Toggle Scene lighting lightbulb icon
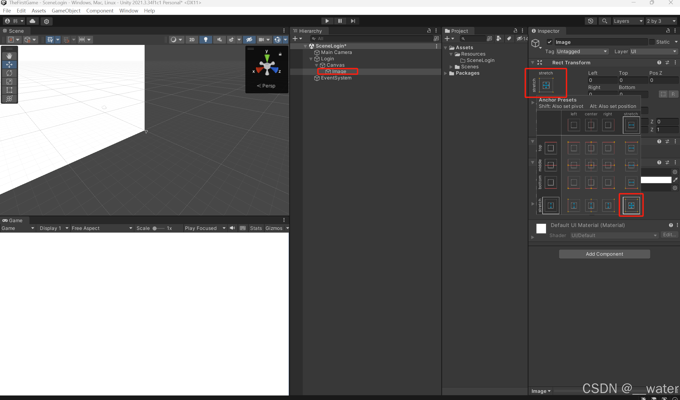Screen dimensions: 680x400 coord(205,40)
